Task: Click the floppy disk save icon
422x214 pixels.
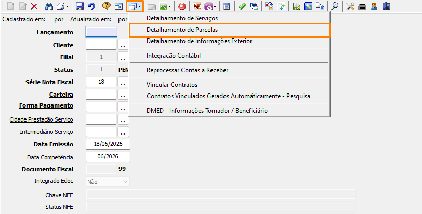Action: click(x=80, y=6)
